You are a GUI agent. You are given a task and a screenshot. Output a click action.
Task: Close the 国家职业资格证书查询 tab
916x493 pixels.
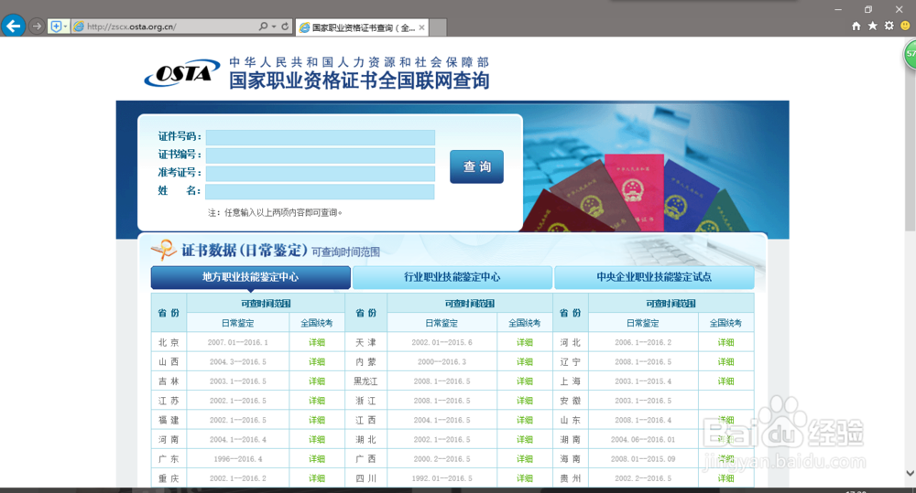click(421, 27)
